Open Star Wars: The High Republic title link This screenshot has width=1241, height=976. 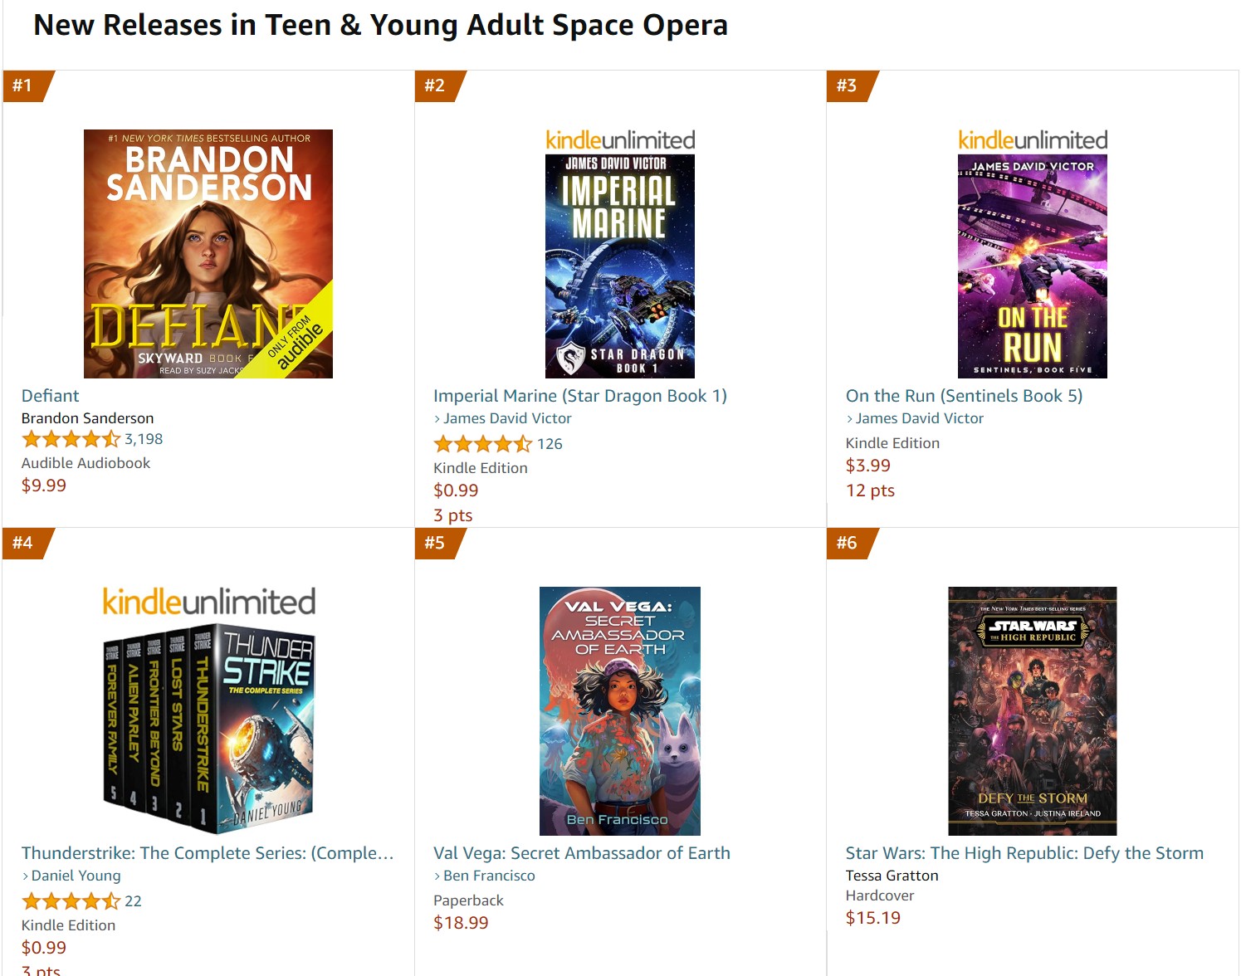1024,853
